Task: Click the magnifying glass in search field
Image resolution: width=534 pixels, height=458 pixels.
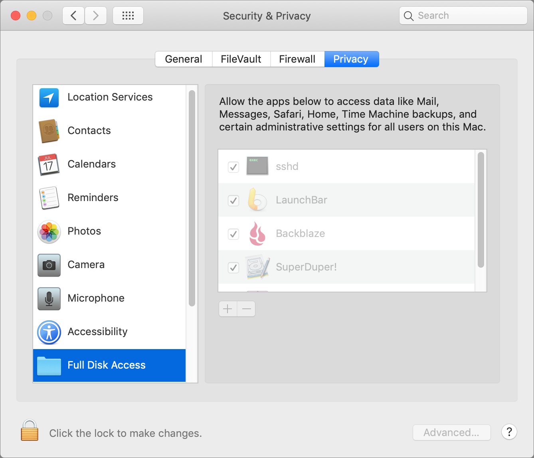Action: (x=409, y=16)
